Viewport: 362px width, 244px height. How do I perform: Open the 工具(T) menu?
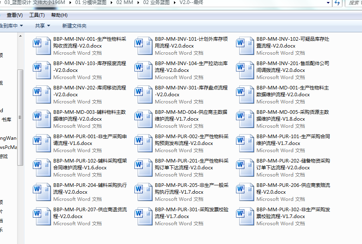click(37, 15)
